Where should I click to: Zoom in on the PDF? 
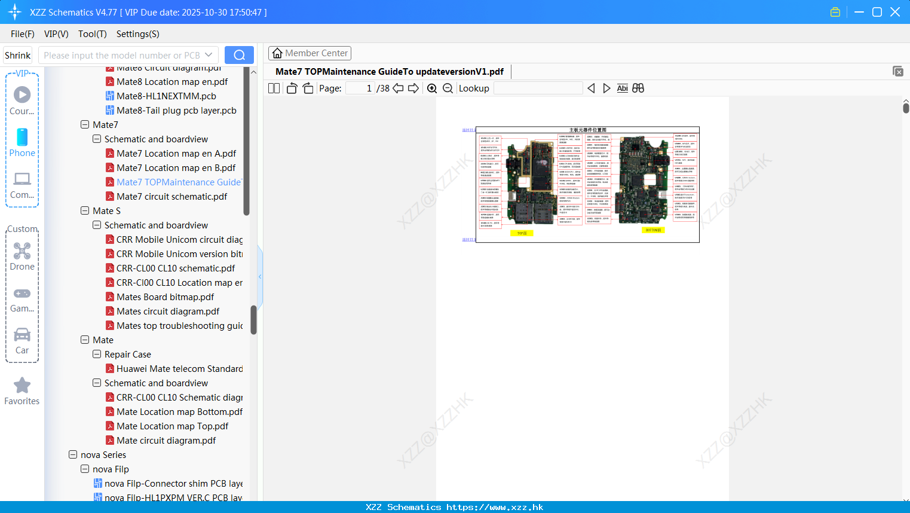[x=432, y=88]
